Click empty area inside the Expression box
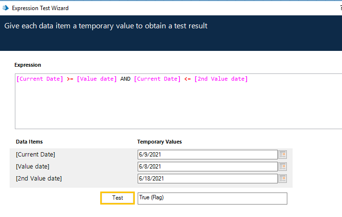 [x=177, y=108]
